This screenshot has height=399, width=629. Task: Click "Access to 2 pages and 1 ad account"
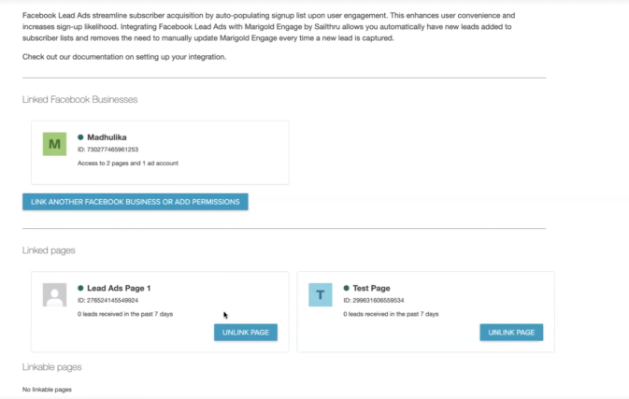coord(128,163)
